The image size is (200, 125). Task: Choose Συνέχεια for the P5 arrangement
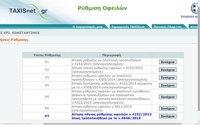tap(167, 97)
